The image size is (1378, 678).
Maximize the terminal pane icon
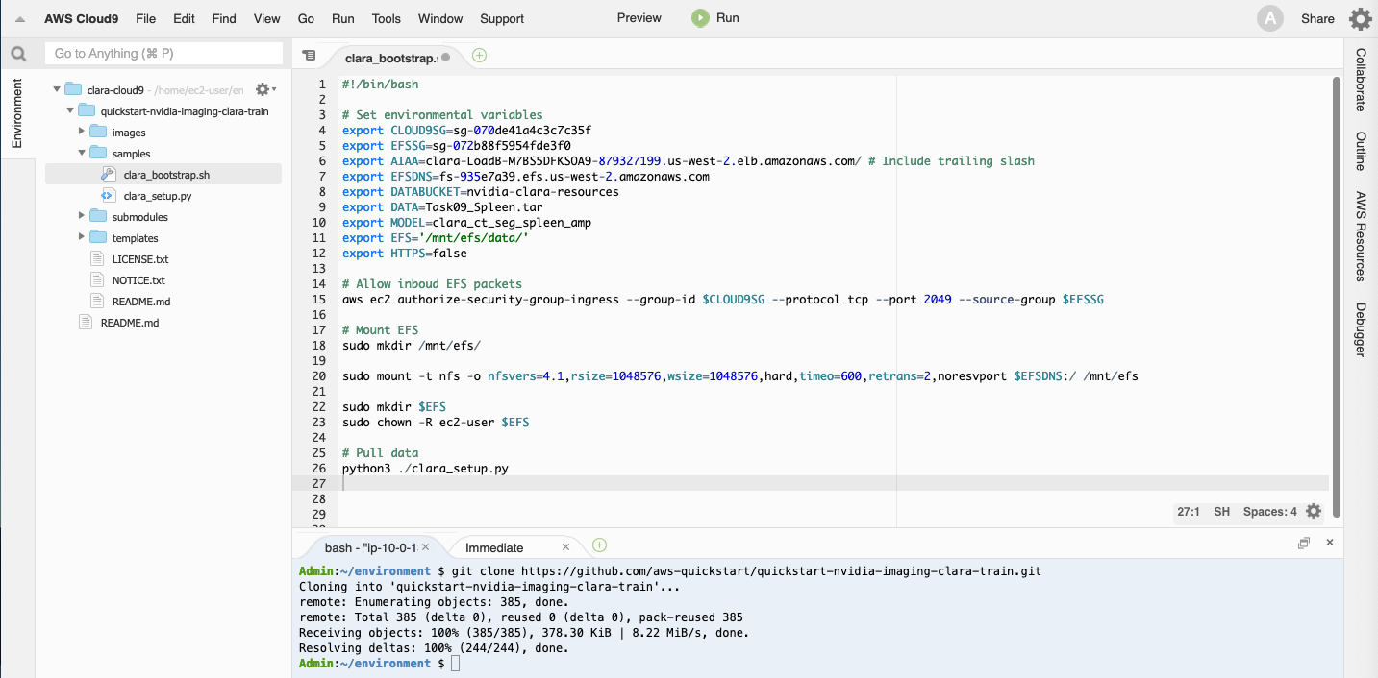[x=1303, y=543]
